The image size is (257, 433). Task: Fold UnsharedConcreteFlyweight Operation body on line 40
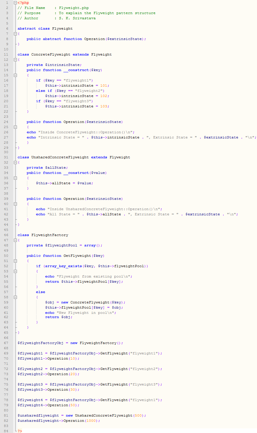coord(15,204)
